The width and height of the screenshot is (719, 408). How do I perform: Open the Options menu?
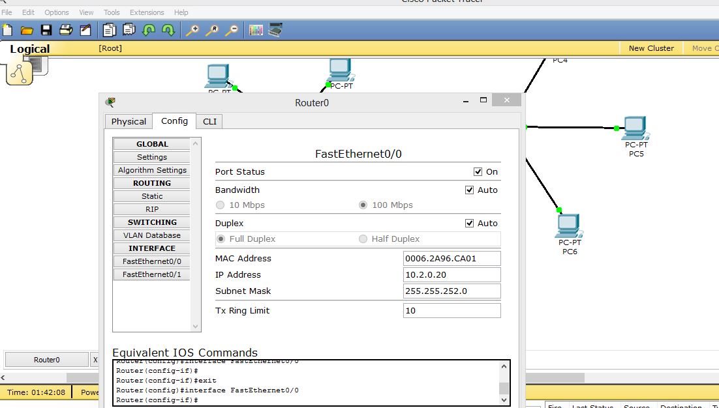pyautogui.click(x=57, y=12)
